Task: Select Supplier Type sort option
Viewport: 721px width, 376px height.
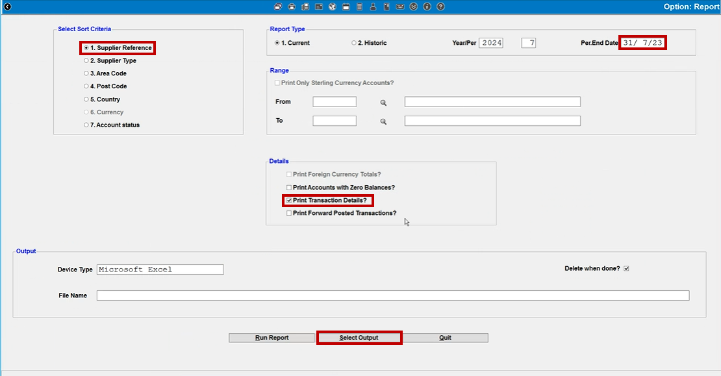Action: [110, 60]
